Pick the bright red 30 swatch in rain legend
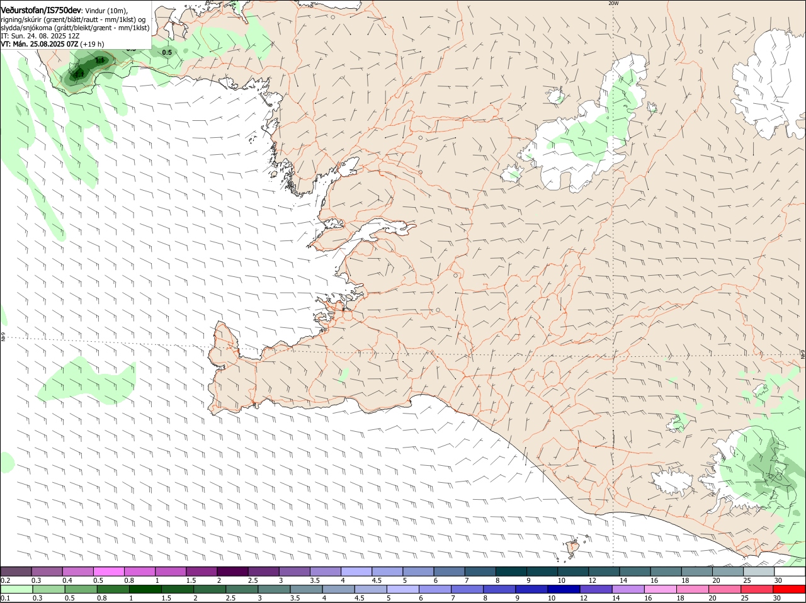The image size is (806, 603). 790,589
